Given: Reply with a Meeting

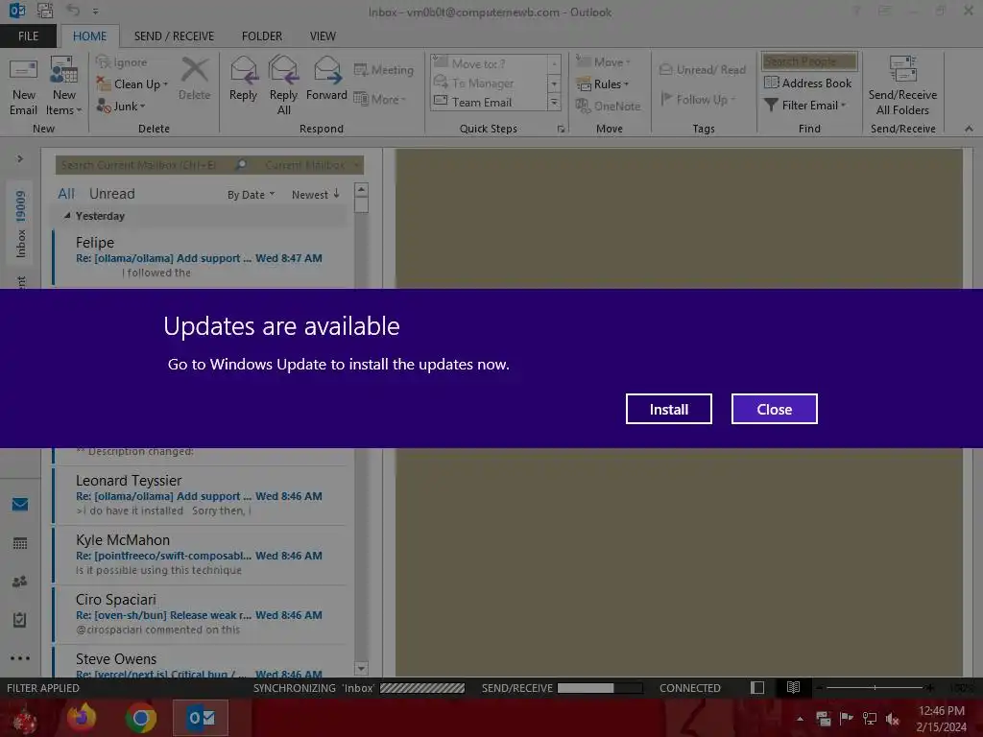Looking at the screenshot, I should 384,70.
